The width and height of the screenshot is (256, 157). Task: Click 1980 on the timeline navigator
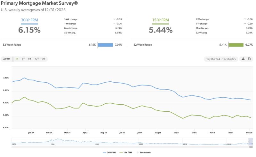tap(52, 144)
